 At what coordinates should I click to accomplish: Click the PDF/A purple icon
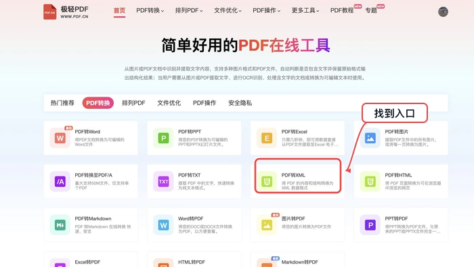point(60,181)
